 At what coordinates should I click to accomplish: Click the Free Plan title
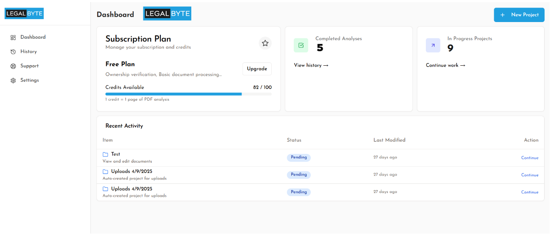(120, 64)
